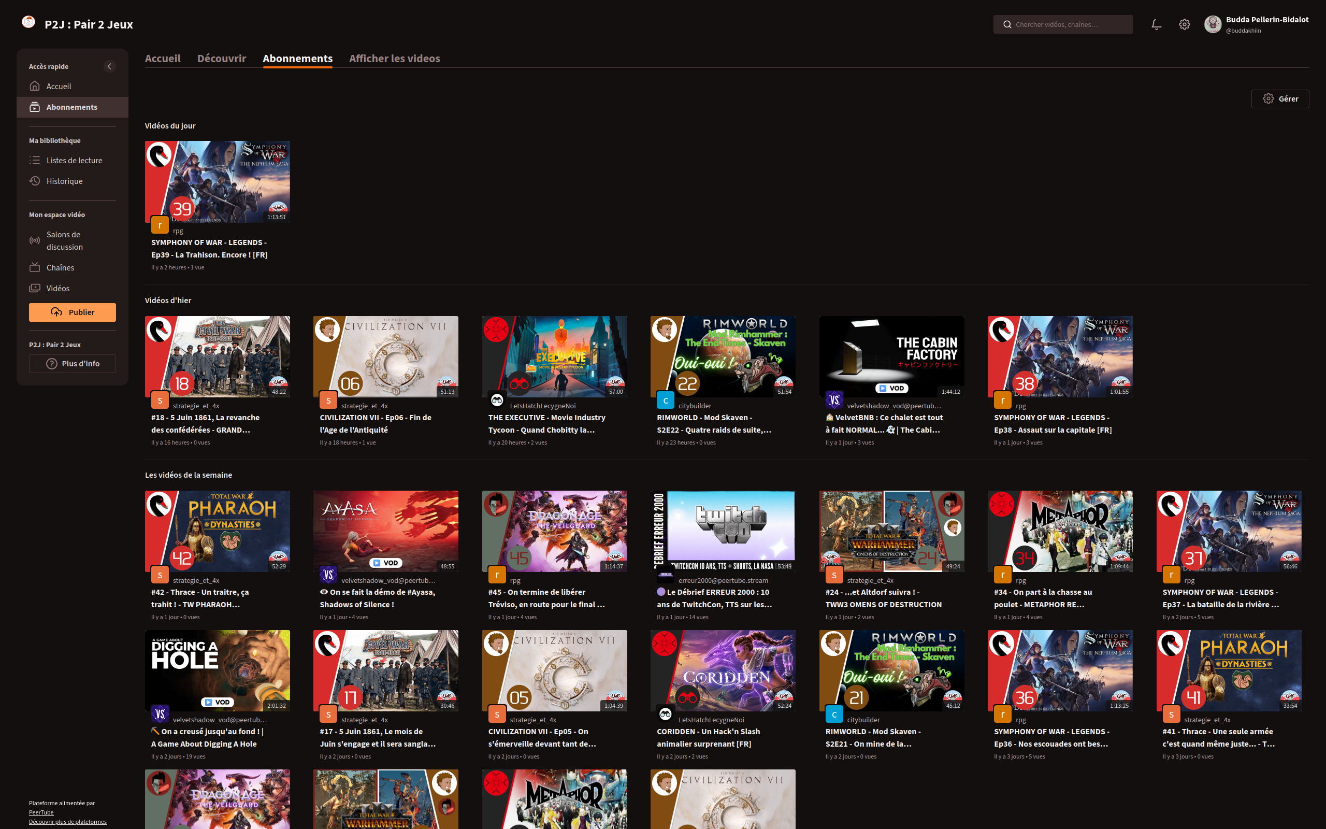Open Metaphor #34 video thumbnail

click(1060, 531)
